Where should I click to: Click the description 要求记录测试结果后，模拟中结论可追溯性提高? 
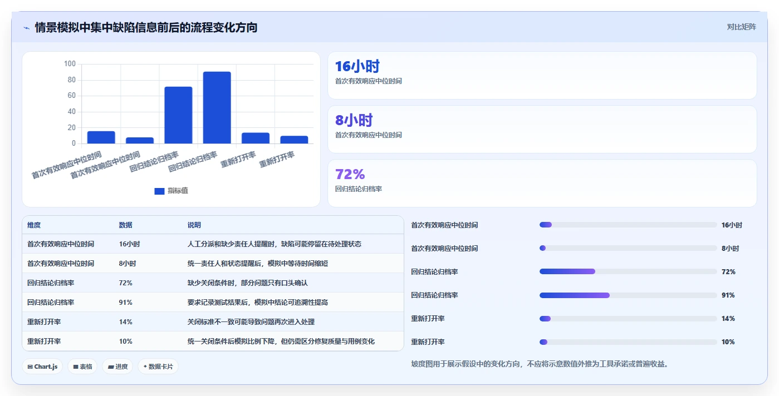pyautogui.click(x=258, y=303)
